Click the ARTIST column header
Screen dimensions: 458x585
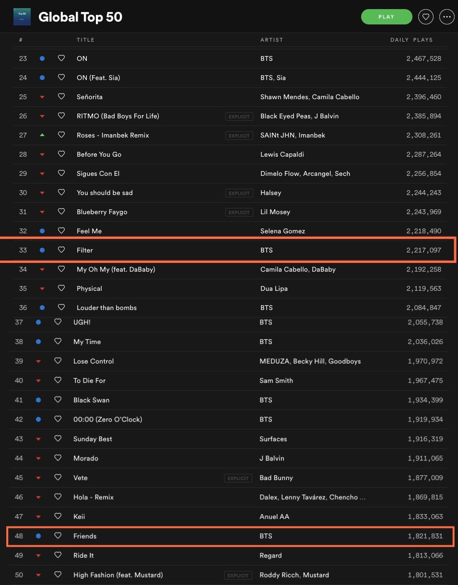(272, 40)
